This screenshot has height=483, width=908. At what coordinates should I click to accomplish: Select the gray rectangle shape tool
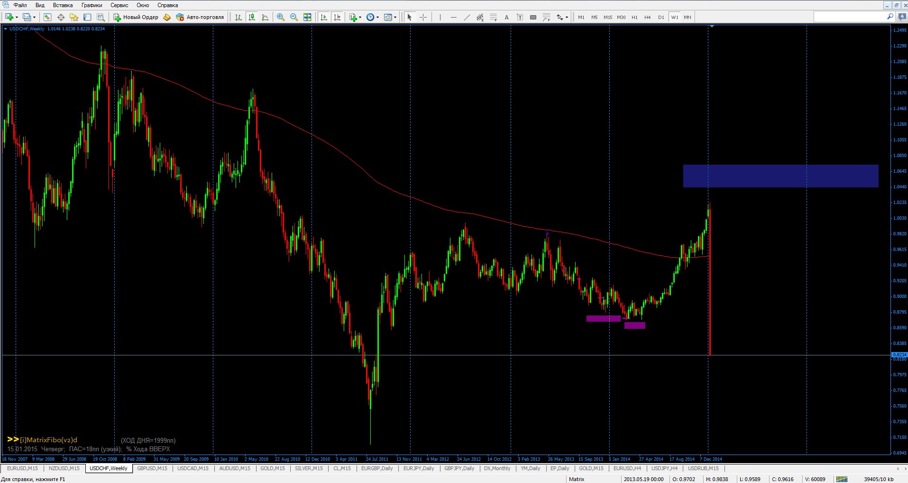coord(533,17)
